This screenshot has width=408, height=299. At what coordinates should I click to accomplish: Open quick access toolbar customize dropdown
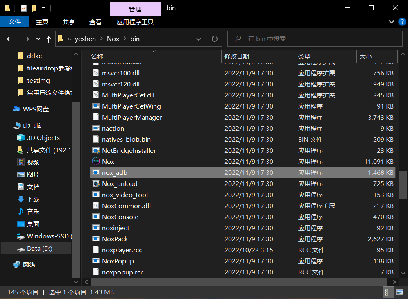[x=43, y=9]
